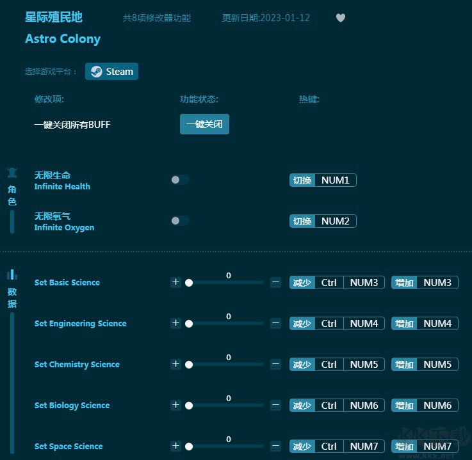Click the Infinite Health label
This screenshot has width=472, height=460.
tap(62, 186)
